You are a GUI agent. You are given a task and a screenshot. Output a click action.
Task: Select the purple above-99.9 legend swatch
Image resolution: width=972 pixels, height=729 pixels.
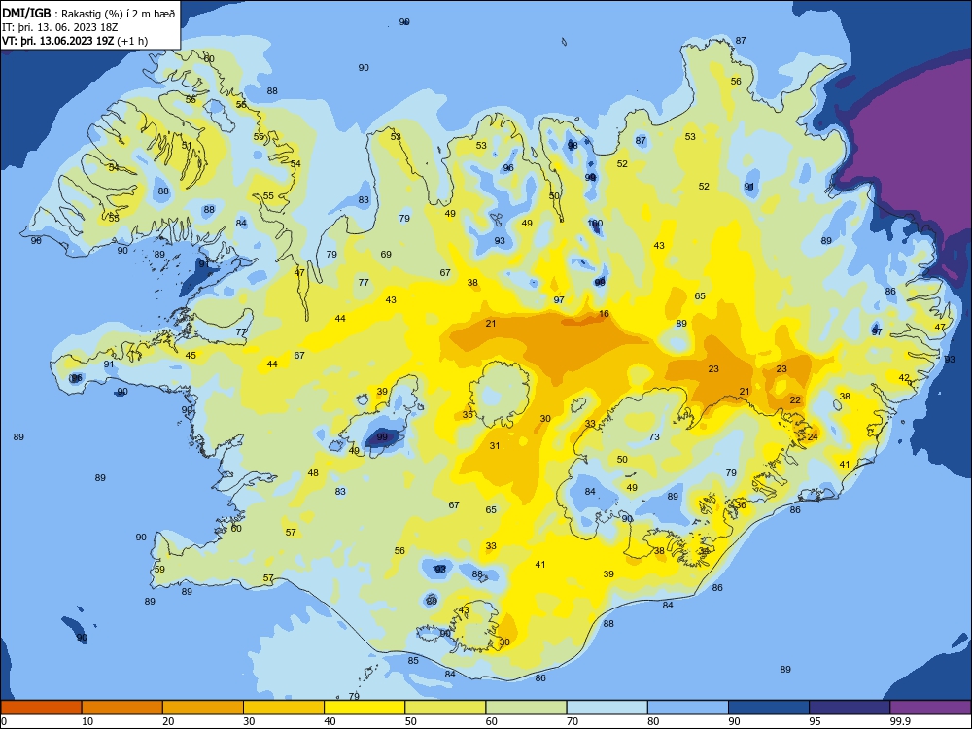click(930, 708)
